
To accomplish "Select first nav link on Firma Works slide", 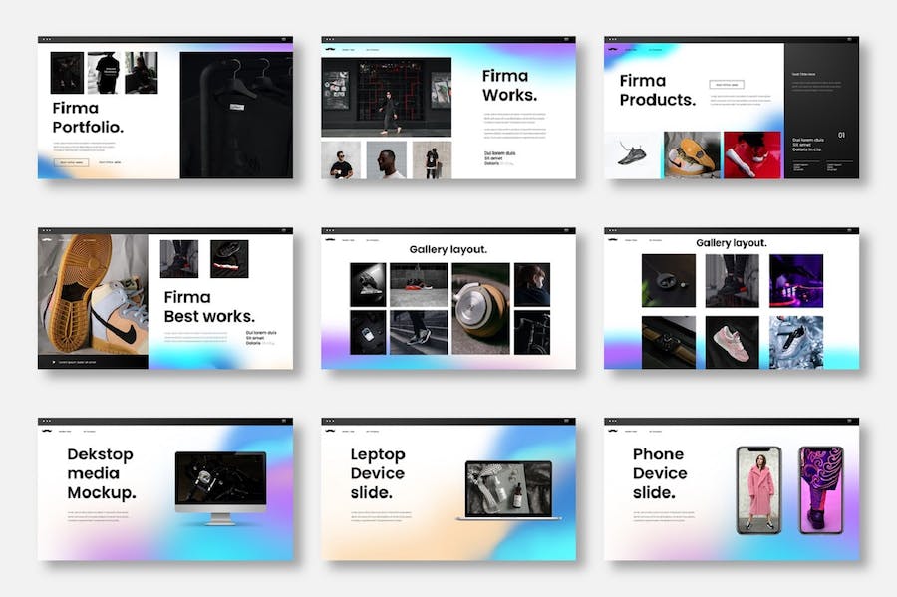I will coord(348,49).
